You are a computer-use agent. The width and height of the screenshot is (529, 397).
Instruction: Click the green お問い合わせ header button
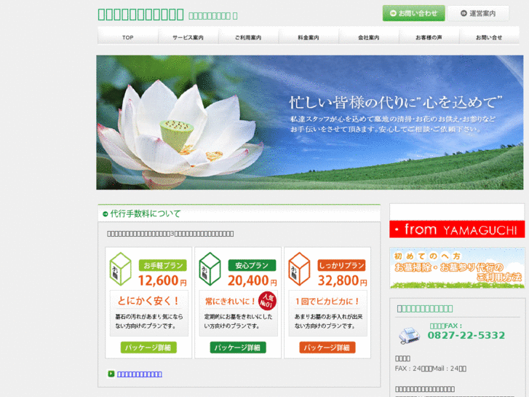point(413,13)
